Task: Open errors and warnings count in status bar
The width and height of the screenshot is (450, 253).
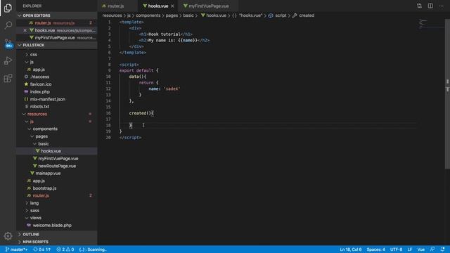Action: tap(65, 249)
